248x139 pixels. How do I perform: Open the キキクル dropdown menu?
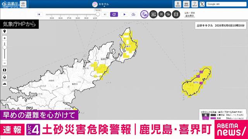click(x=101, y=4)
